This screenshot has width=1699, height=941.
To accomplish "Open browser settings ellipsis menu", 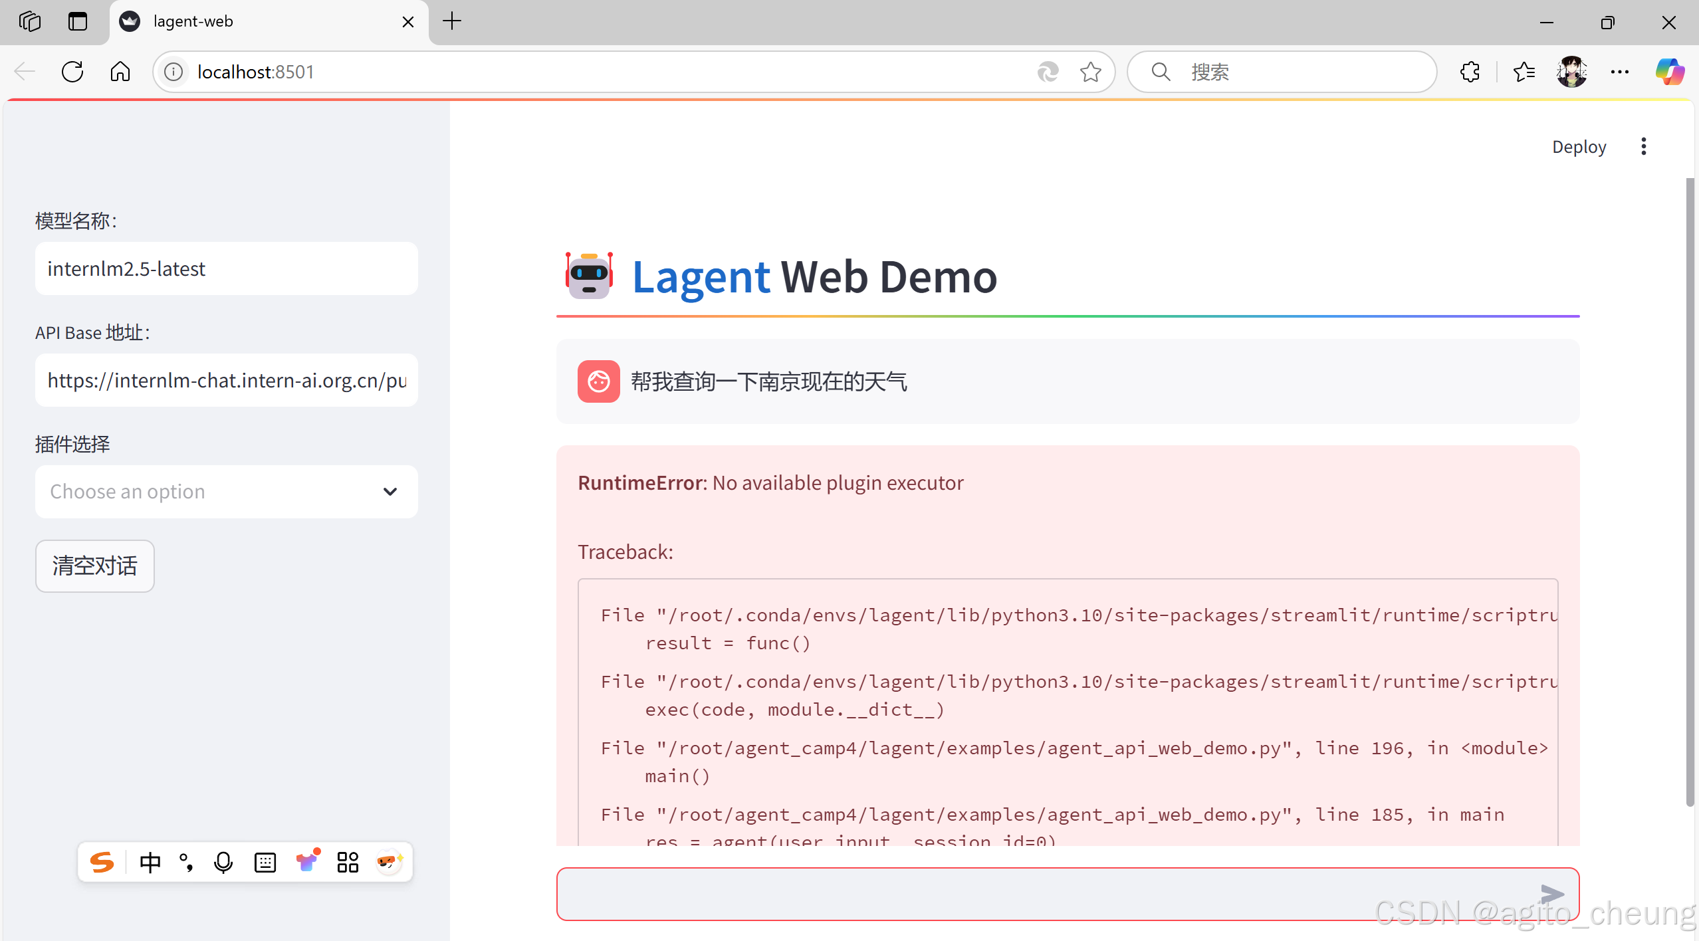I will coord(1620,72).
